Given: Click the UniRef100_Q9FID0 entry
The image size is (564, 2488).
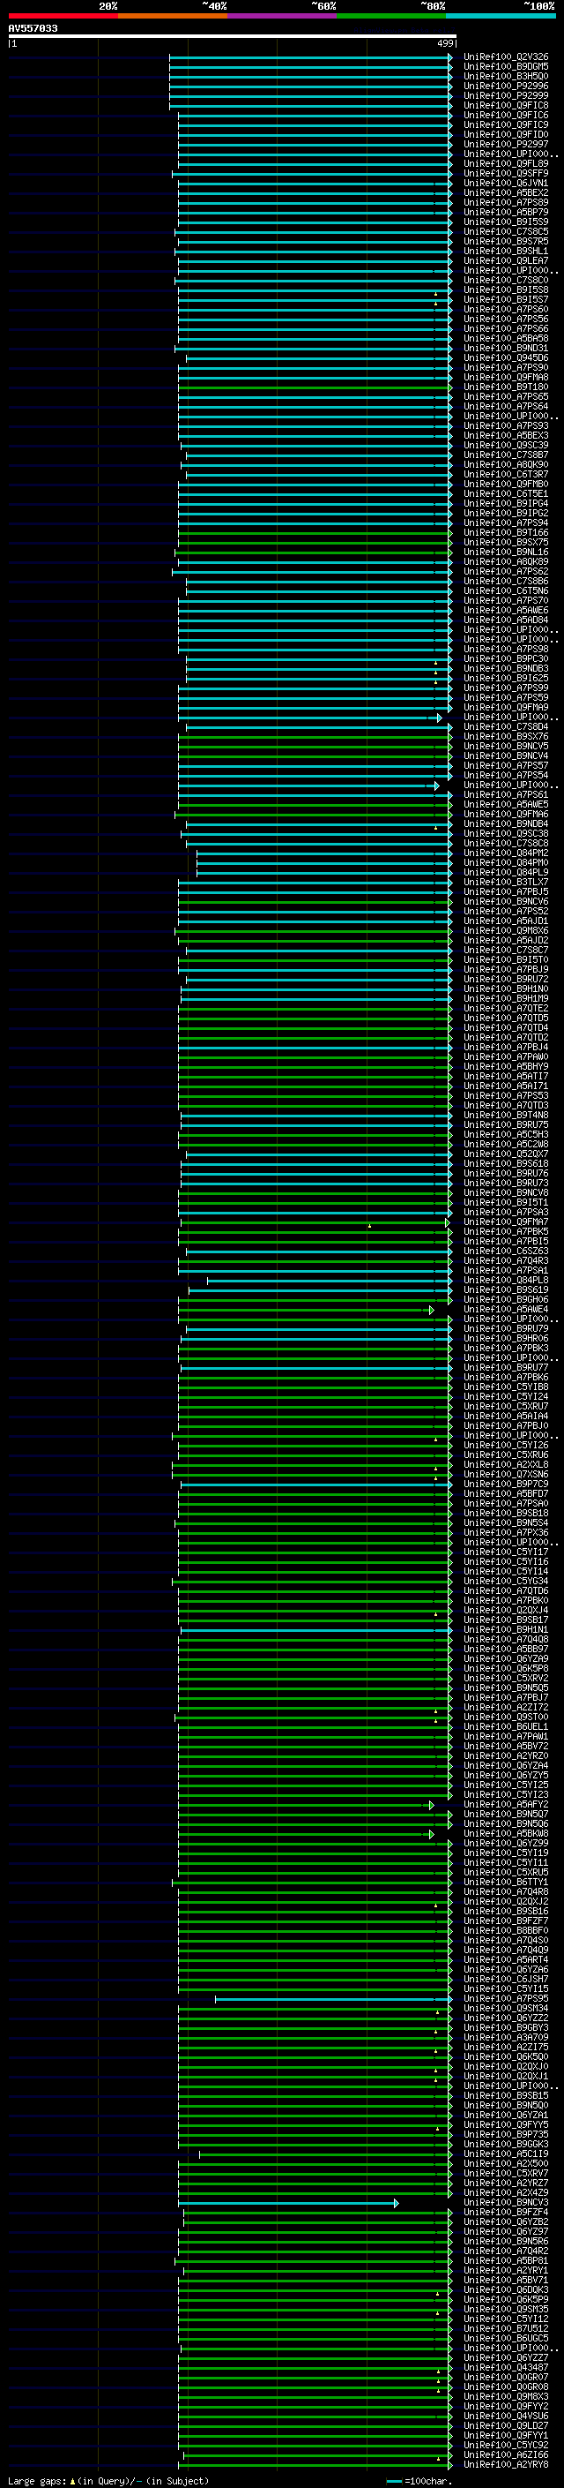Looking at the screenshot, I should point(505,134).
